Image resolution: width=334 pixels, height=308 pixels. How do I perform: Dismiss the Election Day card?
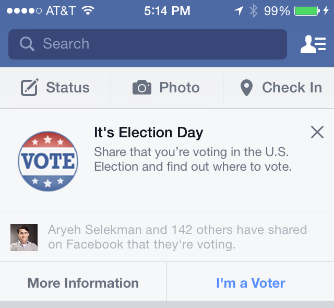317,133
